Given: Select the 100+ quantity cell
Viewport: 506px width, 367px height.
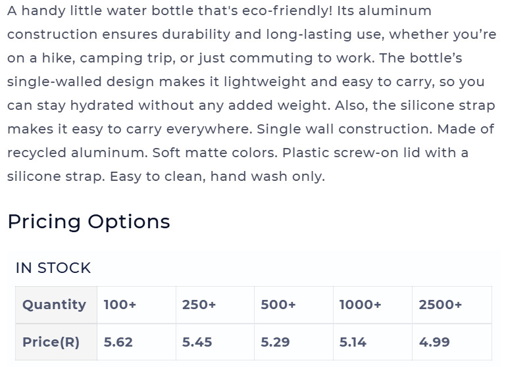Looking at the screenshot, I should [136, 305].
